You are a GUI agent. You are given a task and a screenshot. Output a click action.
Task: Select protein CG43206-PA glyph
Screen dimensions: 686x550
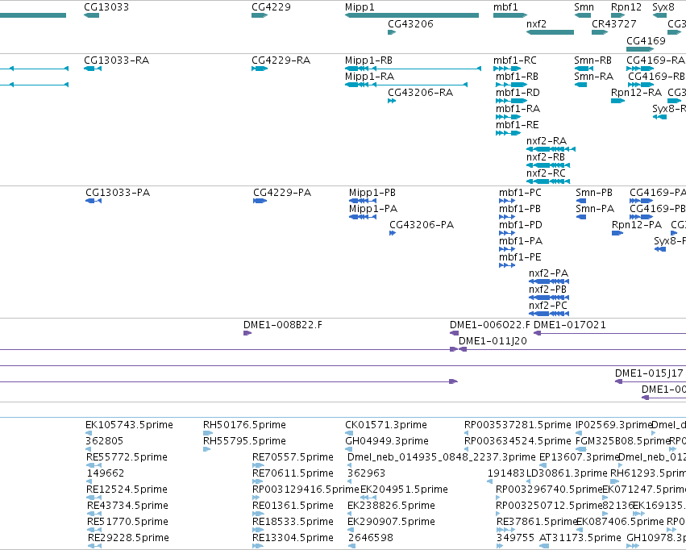[393, 233]
